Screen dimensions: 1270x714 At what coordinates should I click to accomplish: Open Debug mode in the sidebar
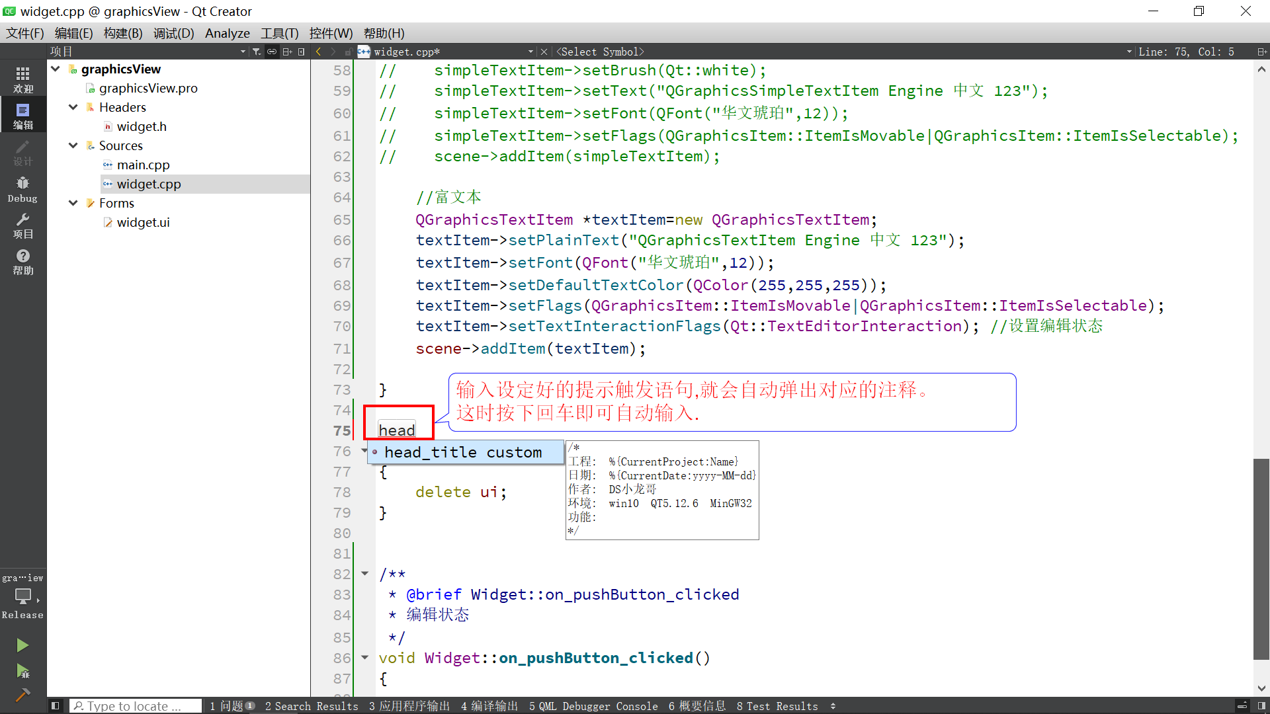click(x=22, y=189)
